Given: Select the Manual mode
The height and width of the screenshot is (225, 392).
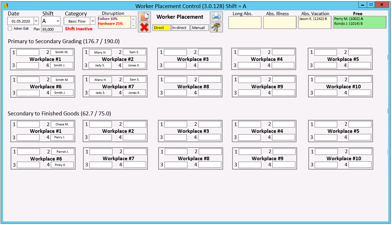Looking at the screenshot, I should [x=199, y=28].
